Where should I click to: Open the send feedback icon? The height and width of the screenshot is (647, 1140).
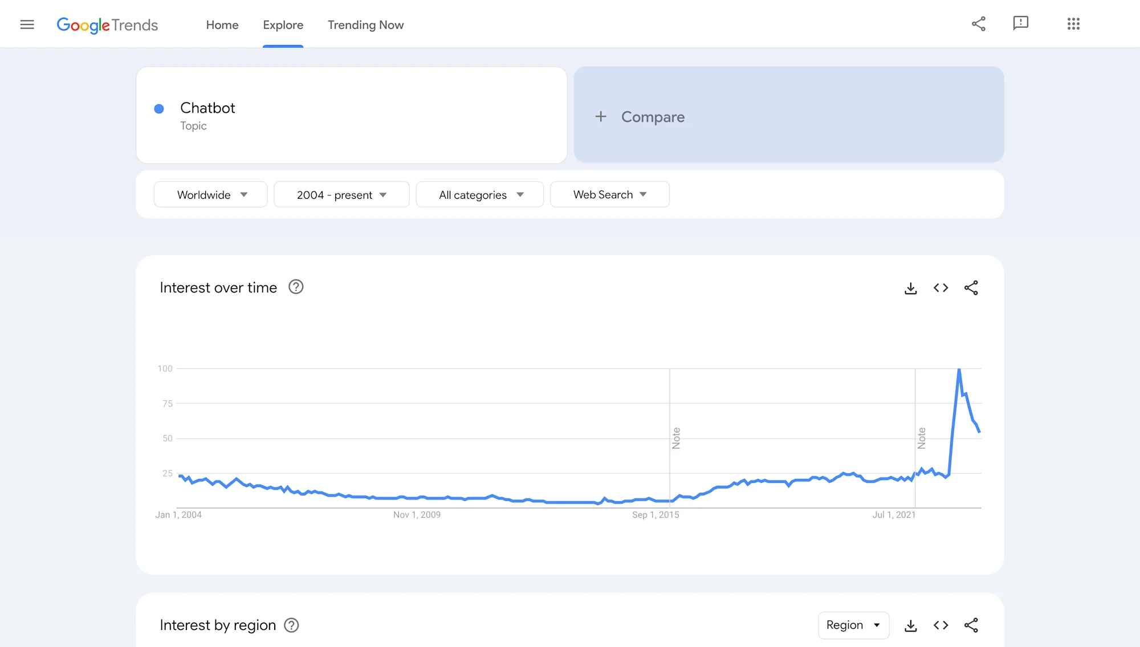pyautogui.click(x=1020, y=23)
